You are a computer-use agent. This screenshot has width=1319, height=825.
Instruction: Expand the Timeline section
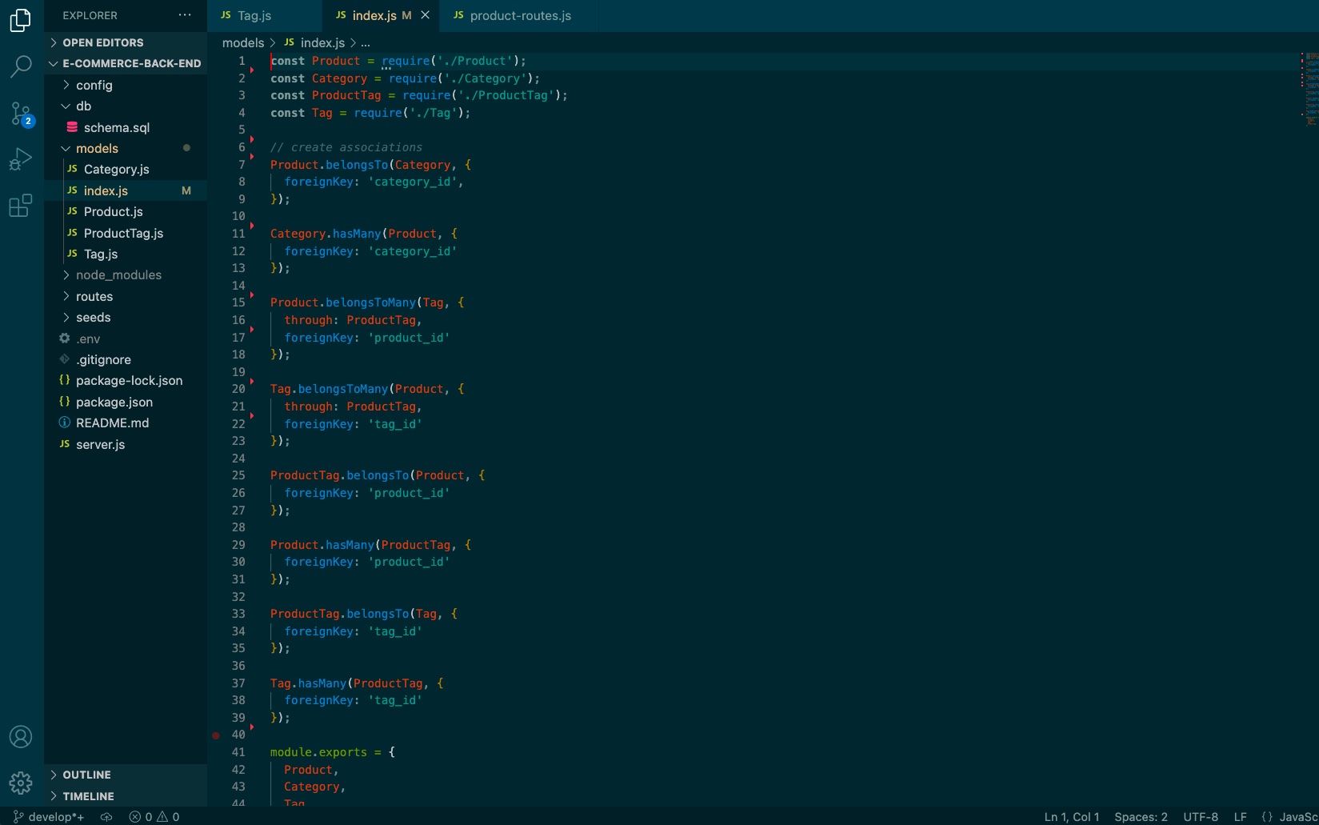pyautogui.click(x=126, y=796)
